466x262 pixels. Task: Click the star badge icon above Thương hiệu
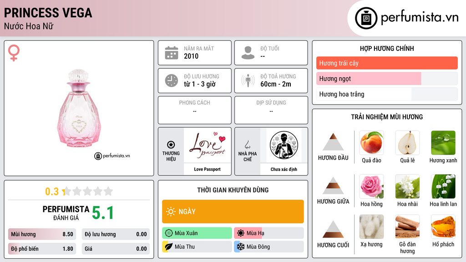point(171,145)
